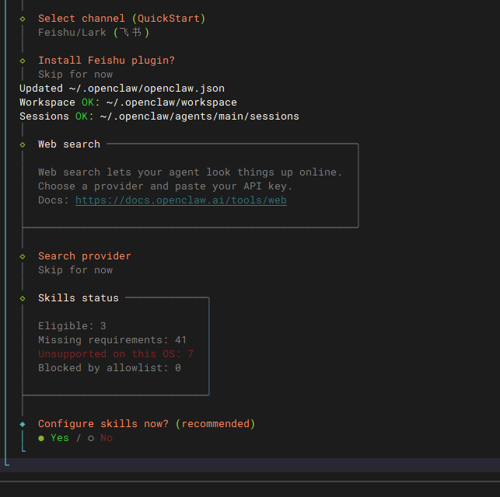The width and height of the screenshot is (500, 497).
Task: Click the 'Feishu/Lark' channel answer
Action: [93, 33]
